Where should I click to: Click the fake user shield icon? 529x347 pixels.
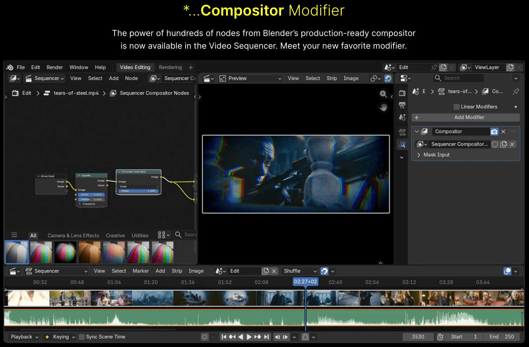coord(495,144)
